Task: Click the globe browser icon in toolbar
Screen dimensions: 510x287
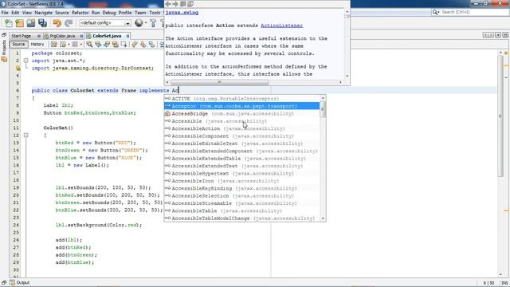Action: 139,23
